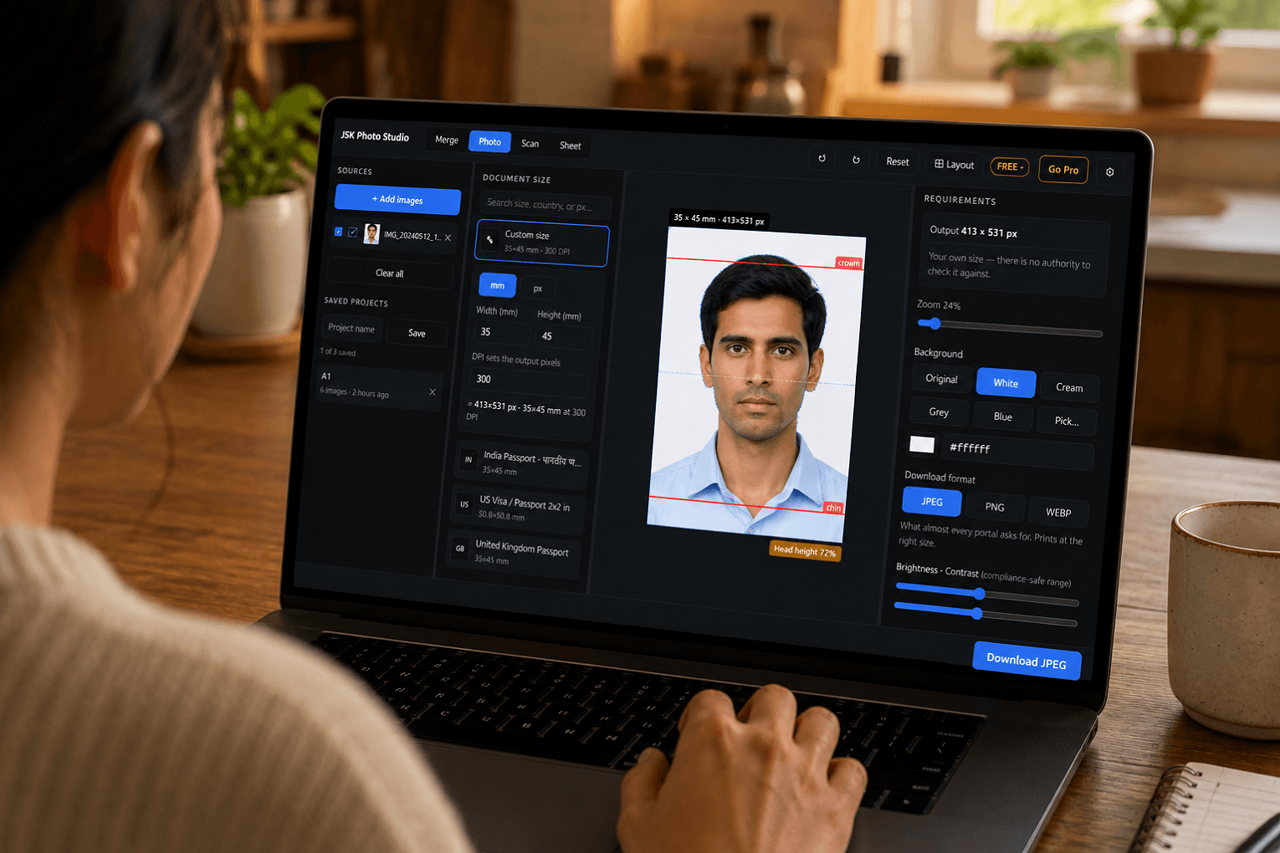Click the GB country badge icon

tap(460, 549)
